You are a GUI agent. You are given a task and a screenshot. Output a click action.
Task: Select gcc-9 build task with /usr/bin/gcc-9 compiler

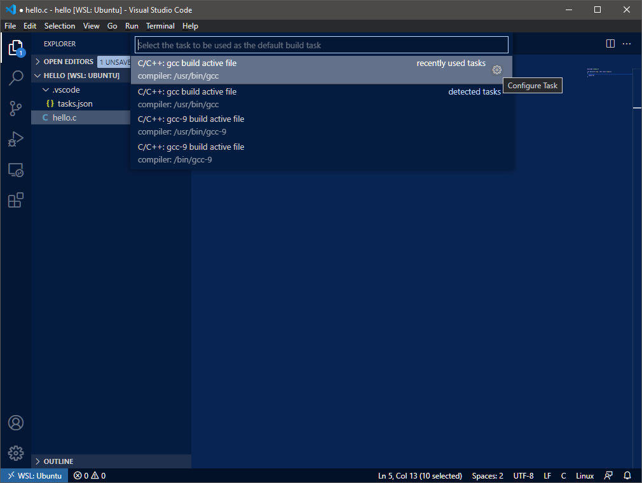click(322, 125)
